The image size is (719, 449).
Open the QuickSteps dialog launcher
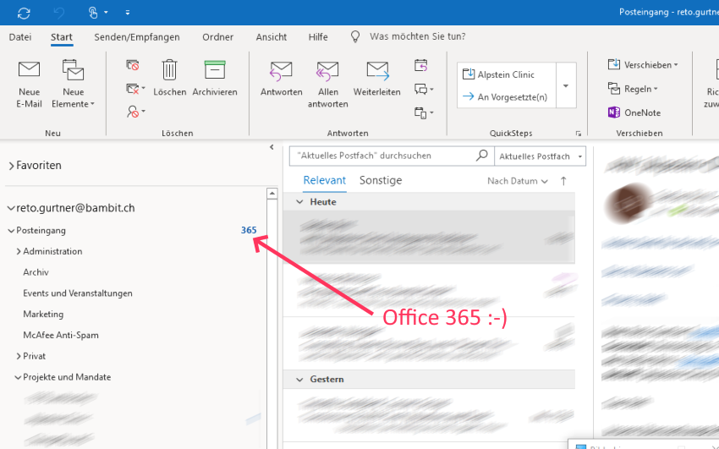(579, 134)
